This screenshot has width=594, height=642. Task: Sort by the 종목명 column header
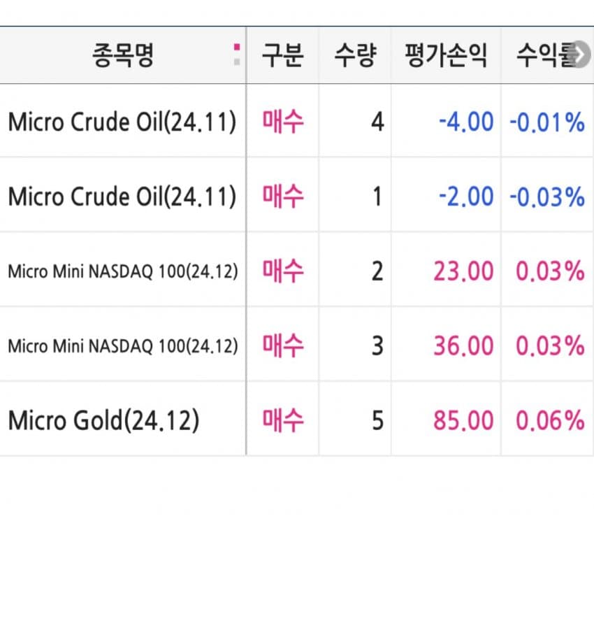pyautogui.click(x=122, y=56)
